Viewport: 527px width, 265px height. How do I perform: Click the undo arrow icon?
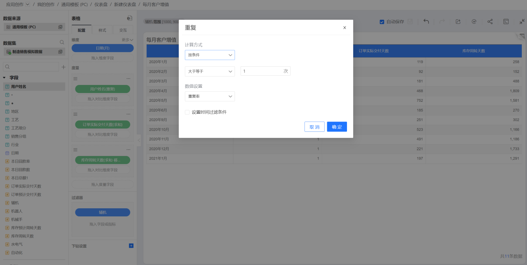[426, 22]
